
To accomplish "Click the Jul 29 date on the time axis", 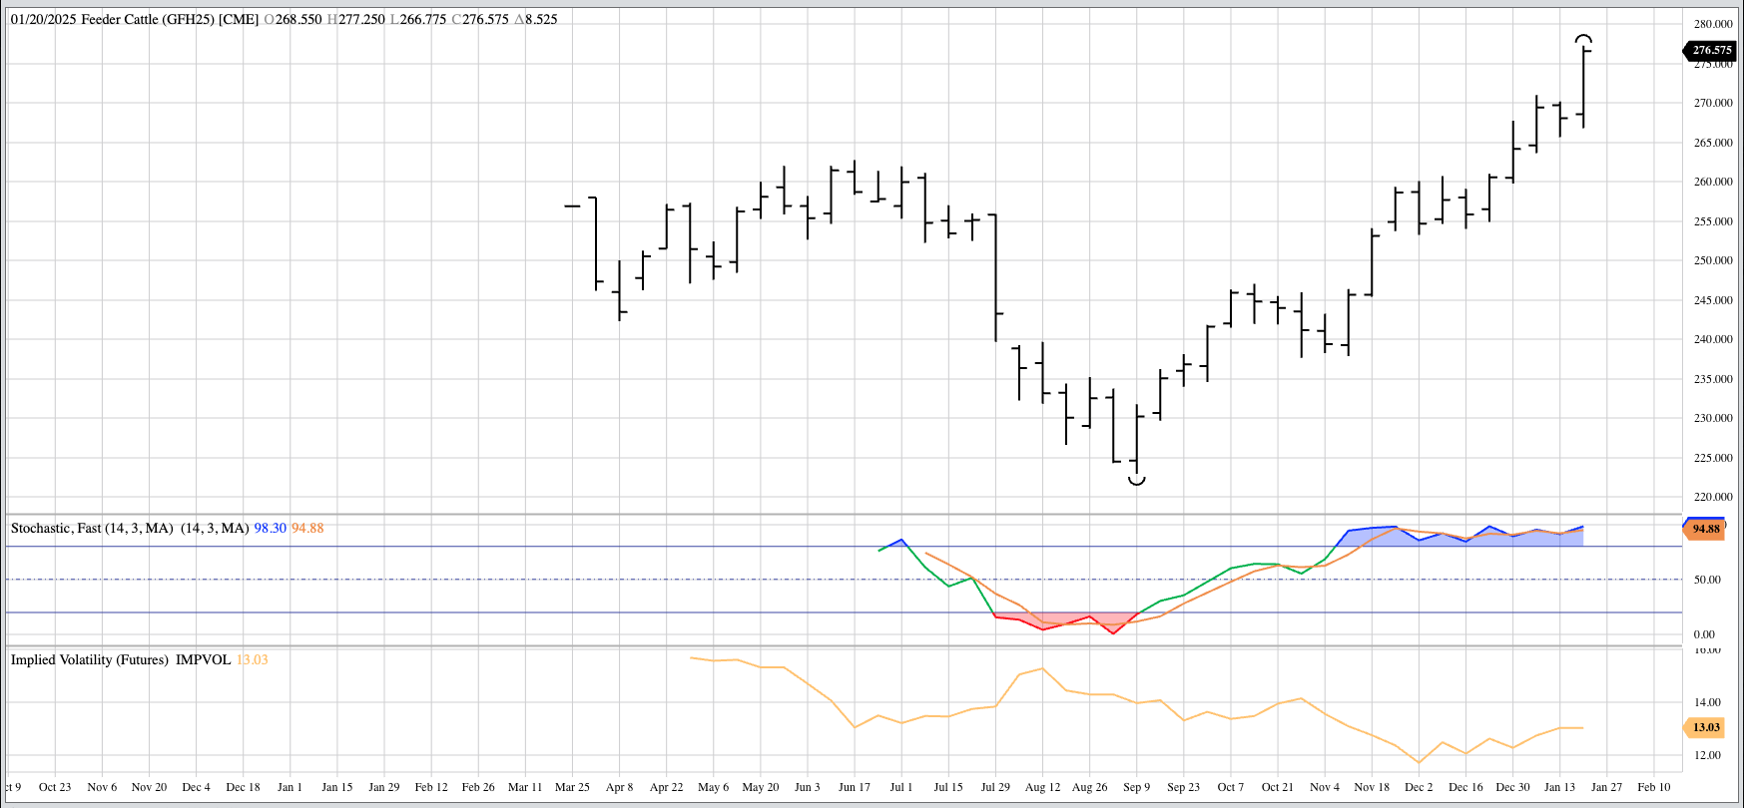I will (x=995, y=787).
